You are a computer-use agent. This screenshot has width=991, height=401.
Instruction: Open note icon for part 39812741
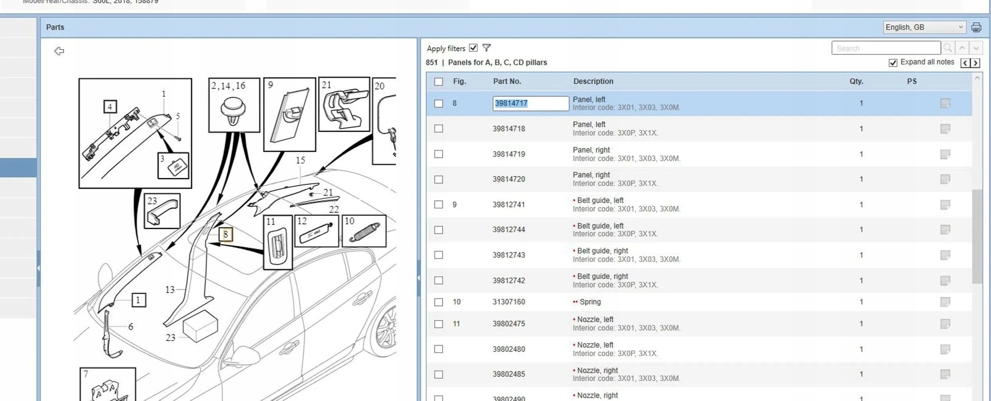click(x=945, y=205)
